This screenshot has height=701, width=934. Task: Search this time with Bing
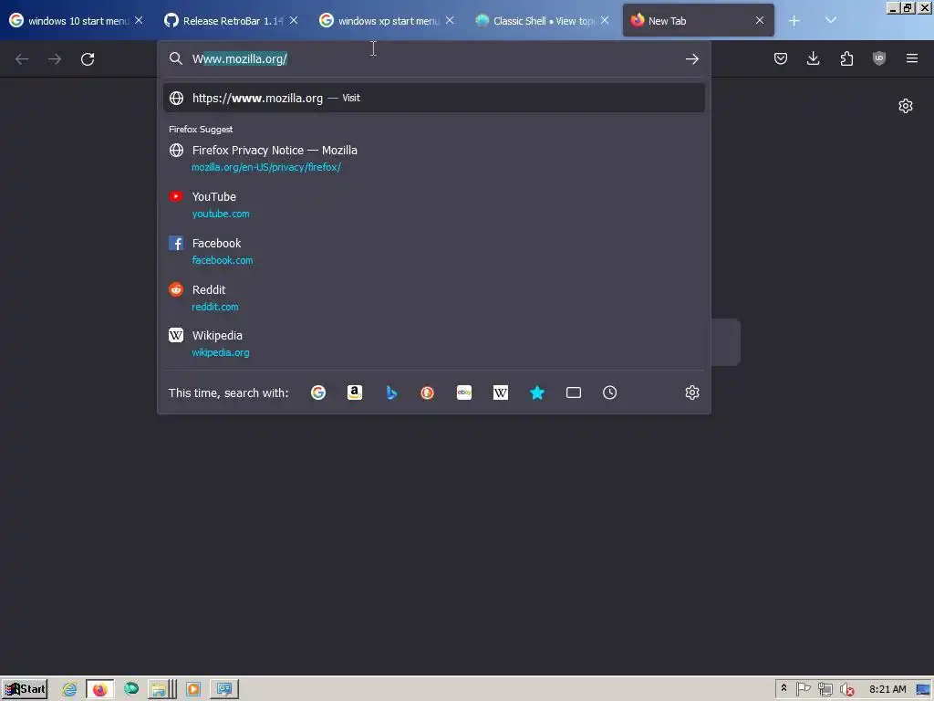tap(391, 392)
